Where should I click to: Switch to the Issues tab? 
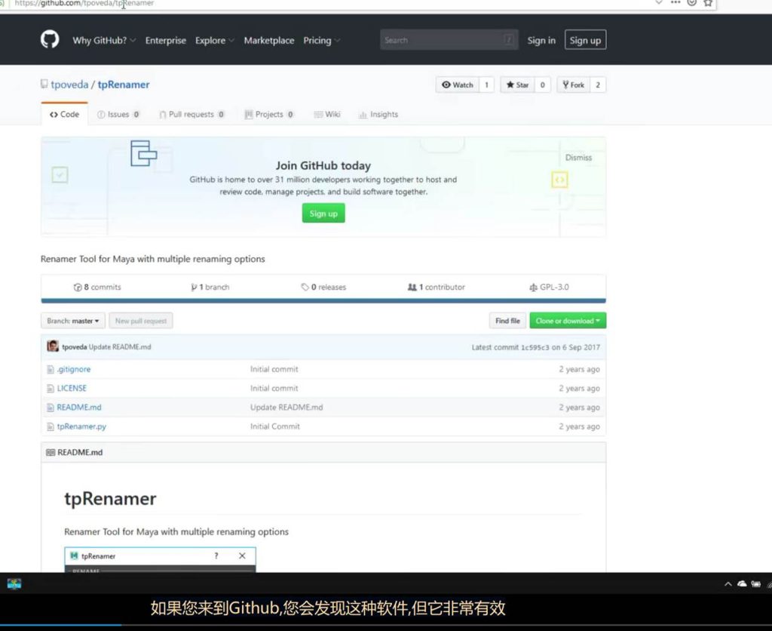point(118,115)
